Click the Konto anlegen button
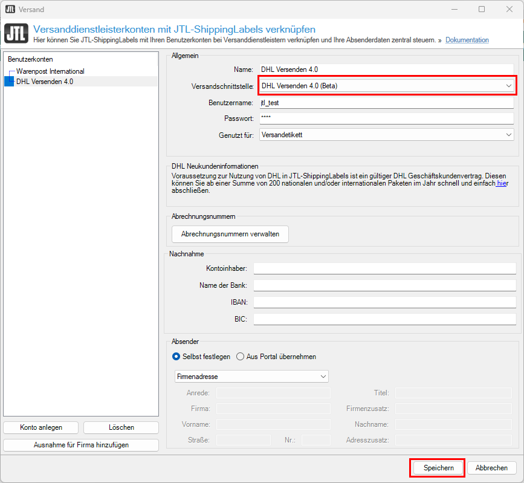Screen dimensions: 524x483 (41, 427)
